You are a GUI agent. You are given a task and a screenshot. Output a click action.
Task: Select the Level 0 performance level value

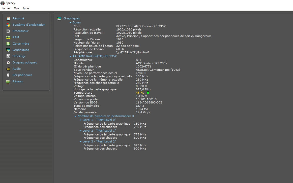(141, 73)
